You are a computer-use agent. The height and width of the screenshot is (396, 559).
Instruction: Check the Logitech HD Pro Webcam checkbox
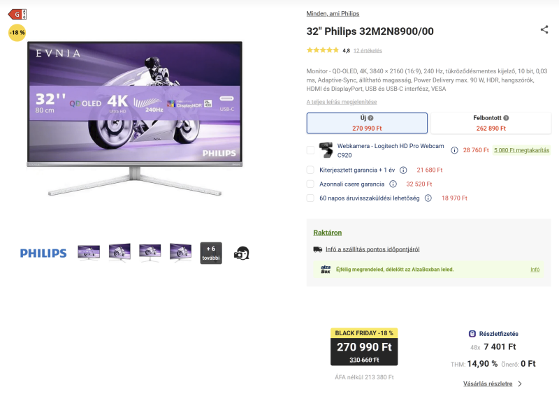click(x=310, y=150)
